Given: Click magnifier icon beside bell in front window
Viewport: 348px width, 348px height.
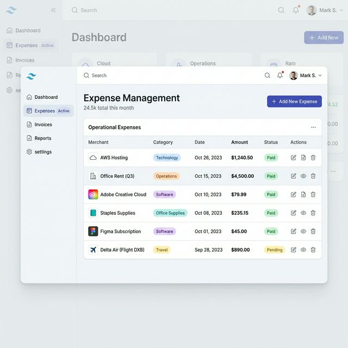Looking at the screenshot, I should tap(267, 76).
